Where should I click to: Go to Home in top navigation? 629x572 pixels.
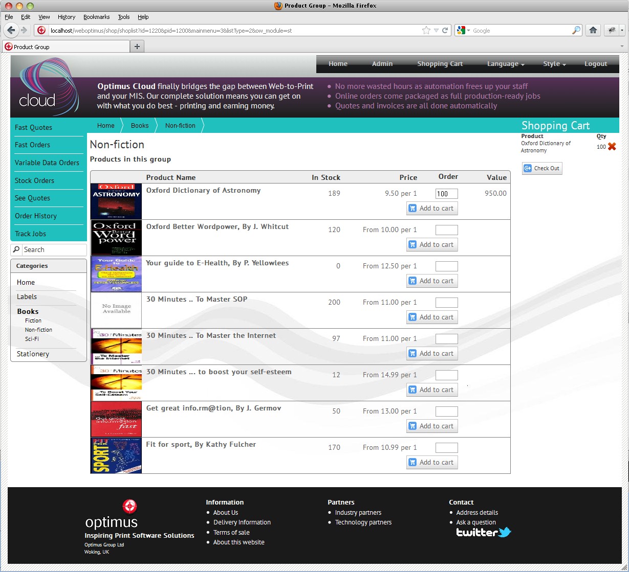338,64
